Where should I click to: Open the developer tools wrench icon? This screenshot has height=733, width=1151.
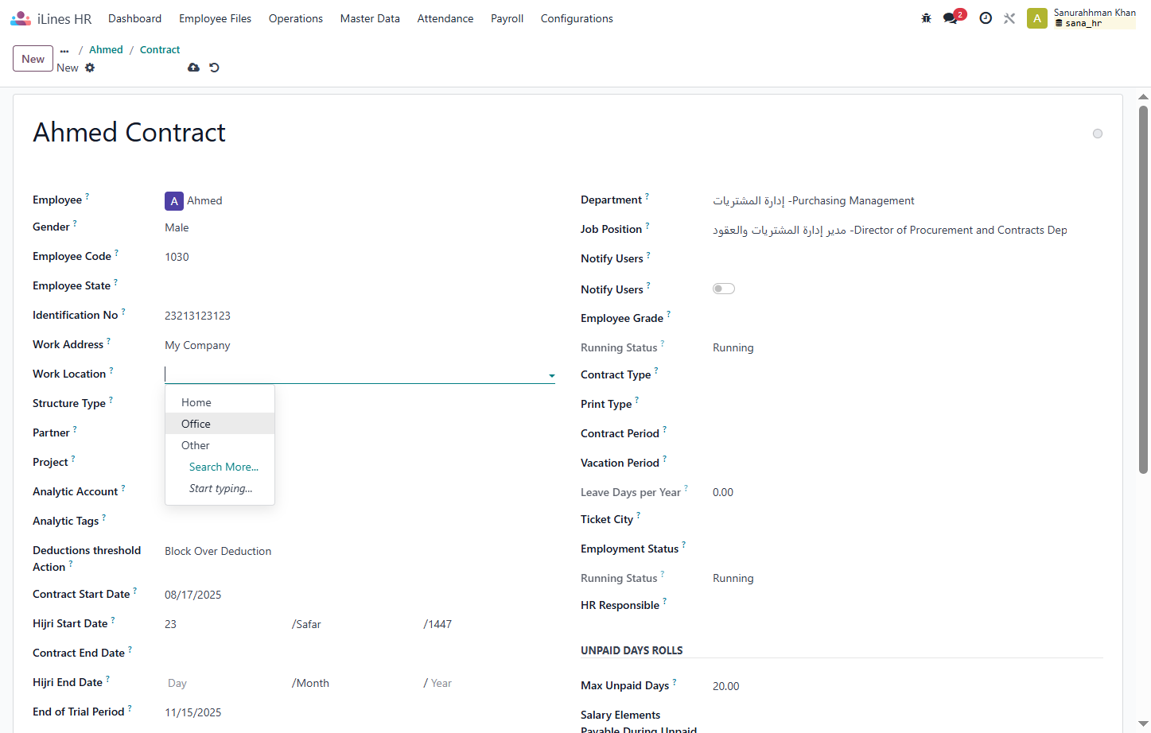point(1009,18)
